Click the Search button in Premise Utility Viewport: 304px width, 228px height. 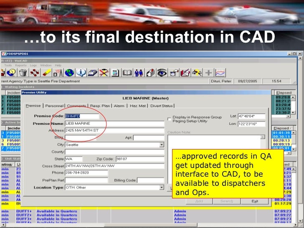tap(227, 201)
